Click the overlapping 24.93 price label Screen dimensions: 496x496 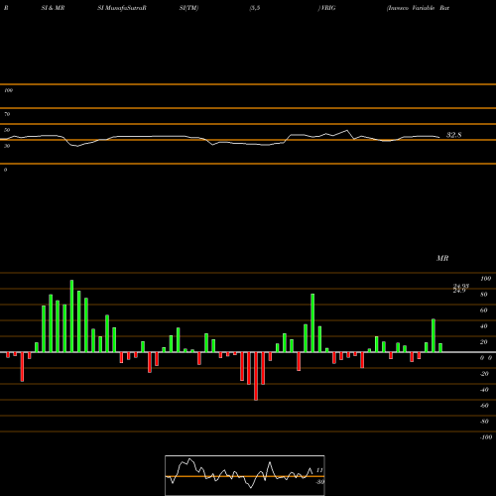tap(461, 286)
